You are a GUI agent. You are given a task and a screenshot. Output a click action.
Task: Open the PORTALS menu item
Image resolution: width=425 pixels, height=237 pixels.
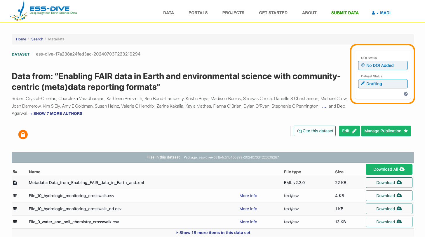click(198, 13)
